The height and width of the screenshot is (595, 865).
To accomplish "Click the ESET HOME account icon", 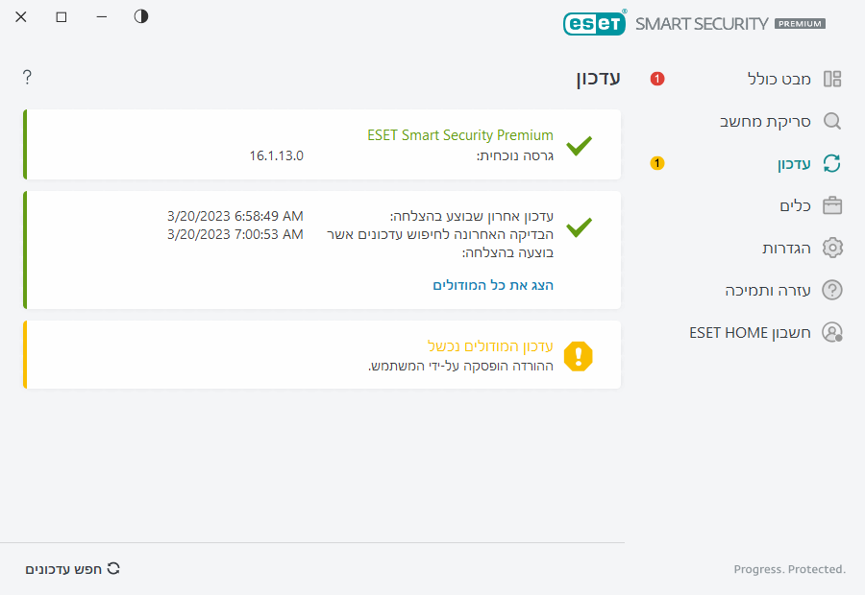I will coord(832,332).
